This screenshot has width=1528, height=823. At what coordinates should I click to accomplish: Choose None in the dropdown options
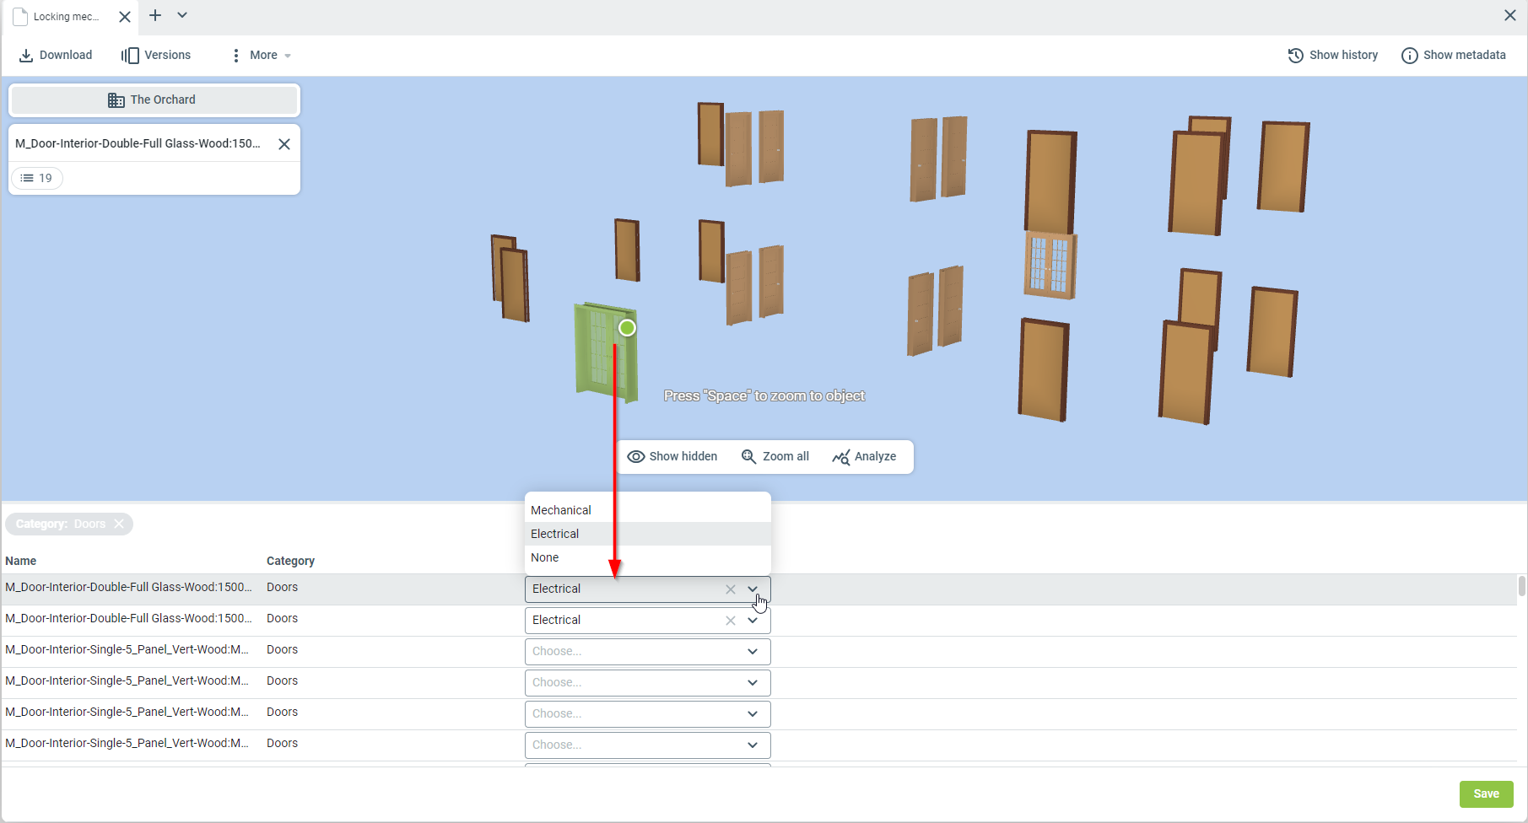(545, 557)
